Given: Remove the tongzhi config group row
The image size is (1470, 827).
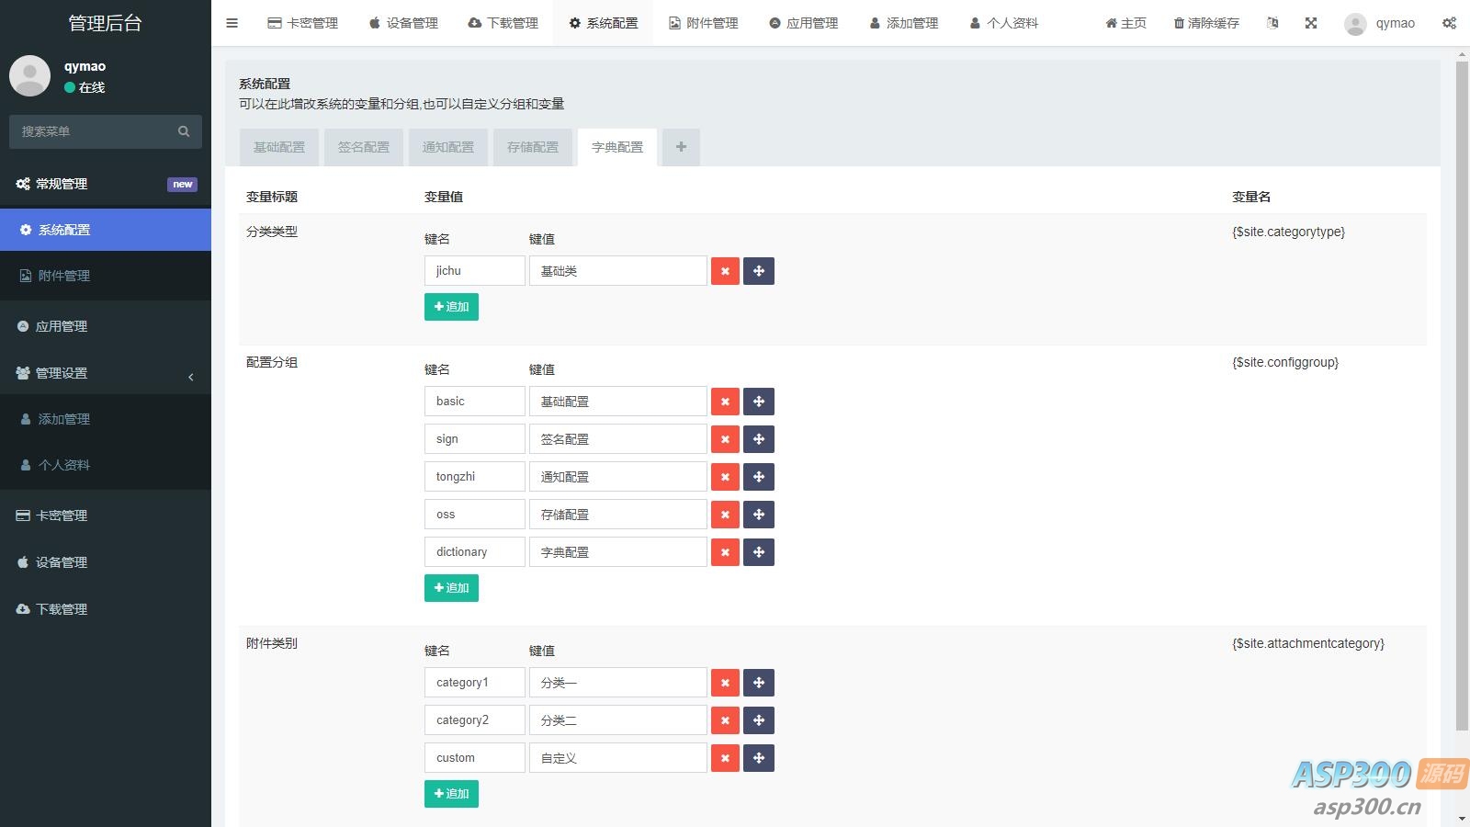Looking at the screenshot, I should point(725,477).
